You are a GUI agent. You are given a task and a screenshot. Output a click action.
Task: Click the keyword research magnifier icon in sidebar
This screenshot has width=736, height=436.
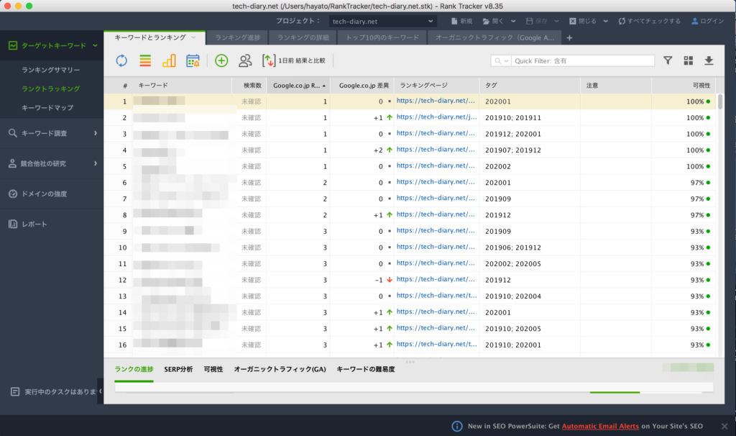(13, 133)
